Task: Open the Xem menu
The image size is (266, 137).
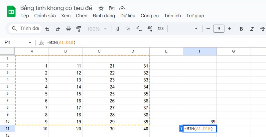Action: (x=66, y=16)
